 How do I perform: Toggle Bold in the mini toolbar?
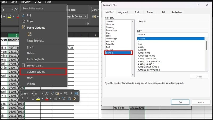point(23,98)
